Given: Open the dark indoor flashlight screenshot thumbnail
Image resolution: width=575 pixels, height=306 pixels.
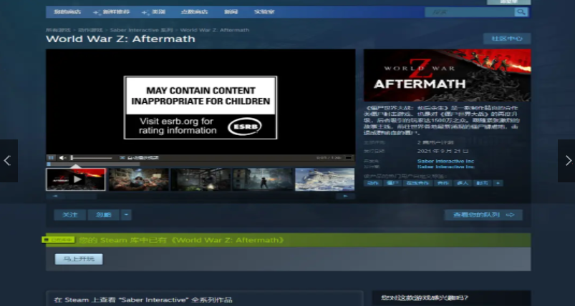Looking at the screenshot, I should coord(200,179).
